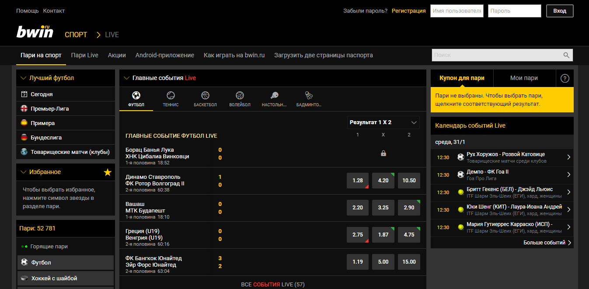
Task: Expand the Рух Хоружов event arrow
Action: [x=568, y=157]
